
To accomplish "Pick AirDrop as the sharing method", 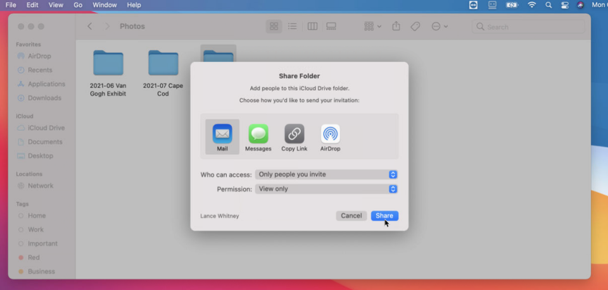I will pos(330,136).
